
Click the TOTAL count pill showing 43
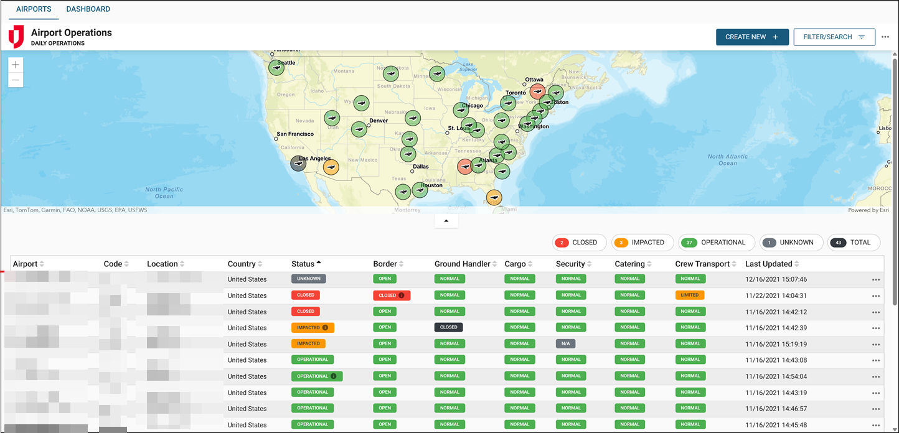pos(854,242)
